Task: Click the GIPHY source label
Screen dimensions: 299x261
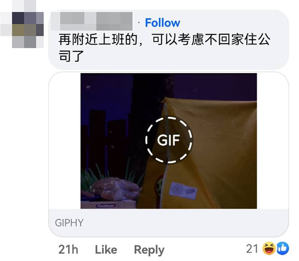Action: [x=69, y=223]
